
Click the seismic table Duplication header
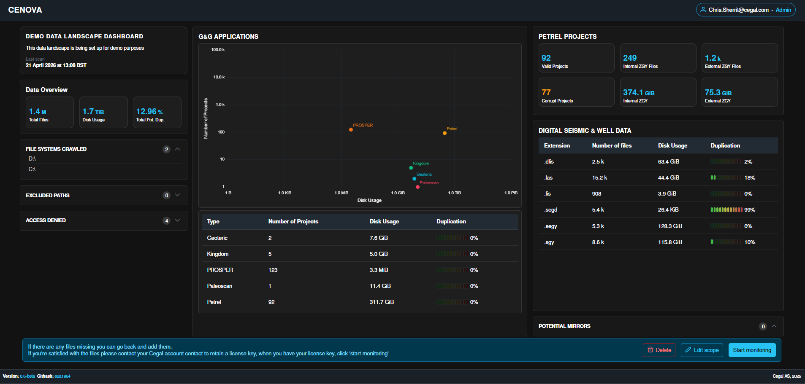[x=725, y=145]
